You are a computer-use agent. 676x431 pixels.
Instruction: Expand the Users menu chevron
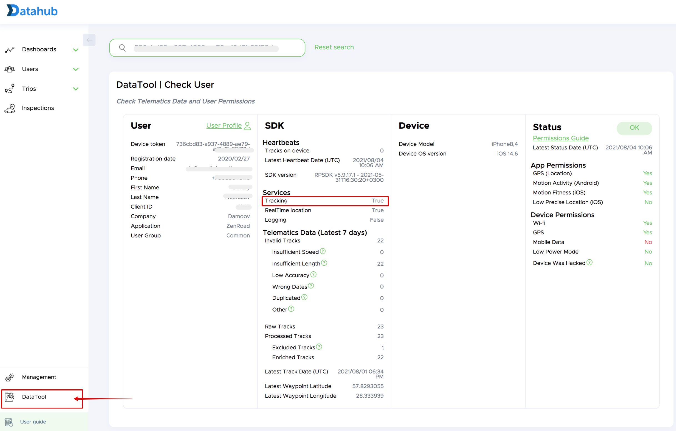[x=76, y=69]
